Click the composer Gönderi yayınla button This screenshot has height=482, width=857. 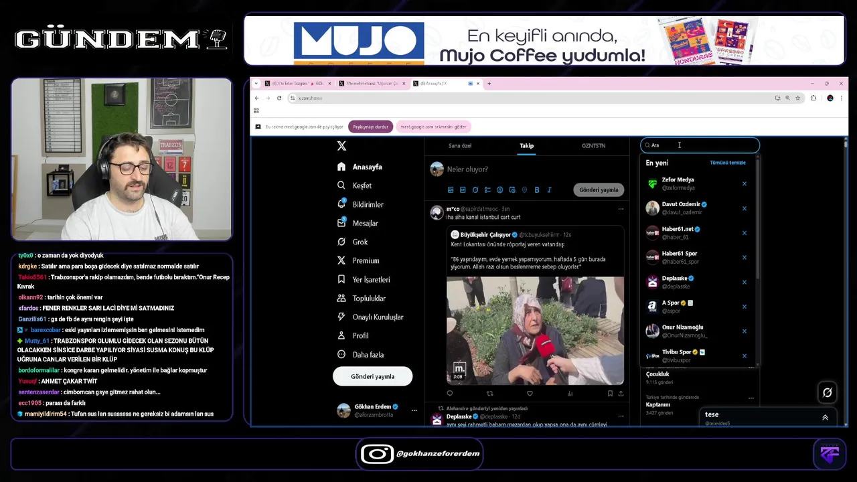(599, 190)
